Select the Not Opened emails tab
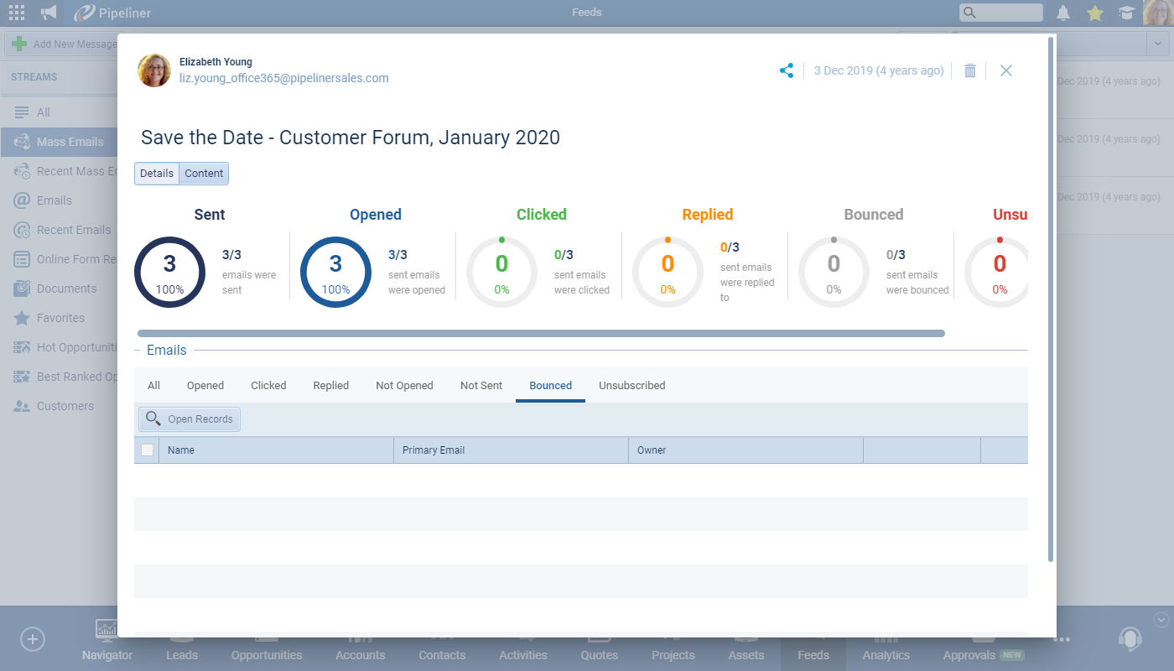Screen dimensions: 1174x671 click(x=404, y=386)
